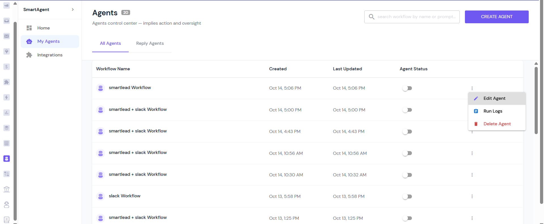Open three-dot menu for slack Workflow row
The width and height of the screenshot is (544, 224).
click(472, 196)
